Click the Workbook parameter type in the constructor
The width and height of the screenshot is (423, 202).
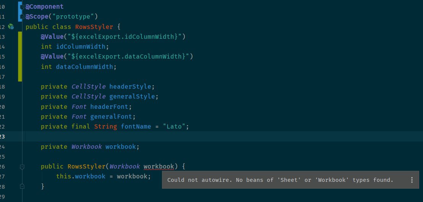(x=125, y=167)
